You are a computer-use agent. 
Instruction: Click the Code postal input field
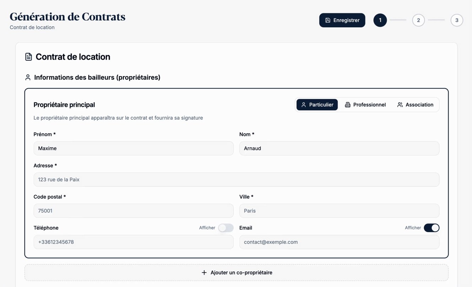point(133,211)
